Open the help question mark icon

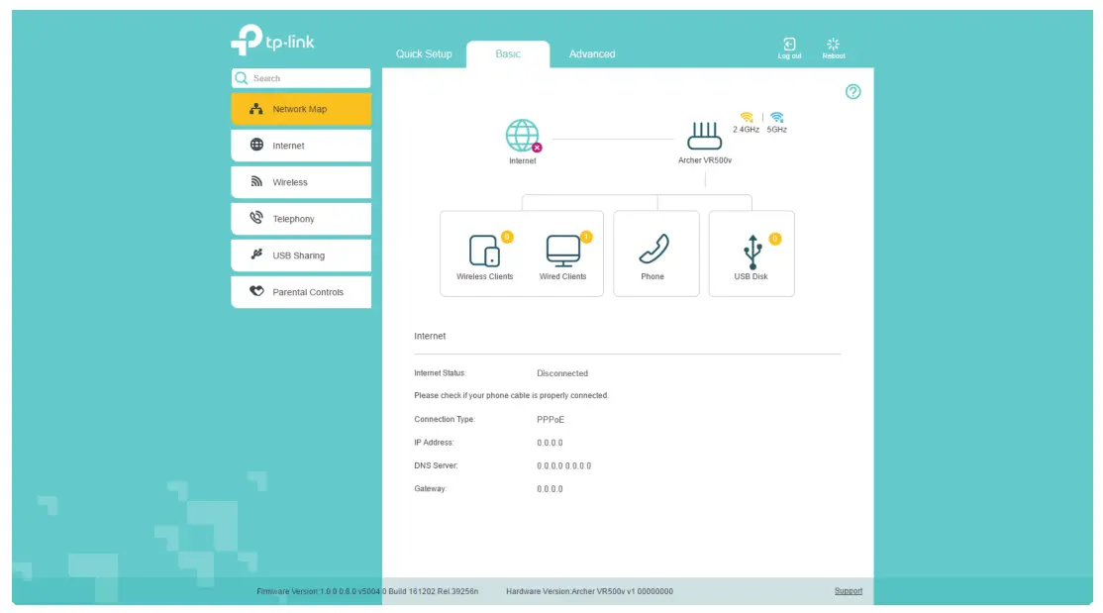852,91
